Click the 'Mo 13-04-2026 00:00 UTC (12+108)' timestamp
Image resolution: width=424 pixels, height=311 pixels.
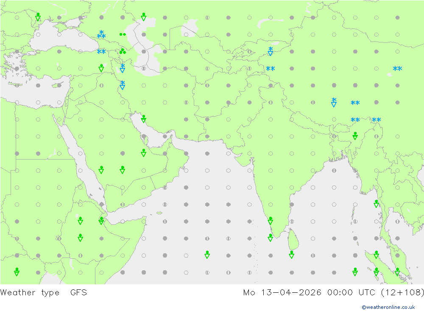pyautogui.click(x=333, y=292)
